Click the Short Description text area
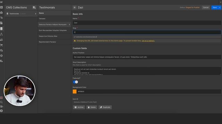Screen dimensions: 222x124 point(147,71)
